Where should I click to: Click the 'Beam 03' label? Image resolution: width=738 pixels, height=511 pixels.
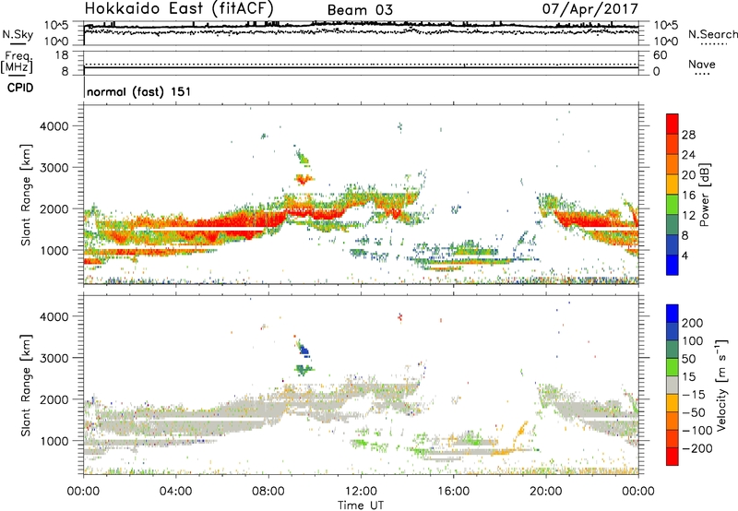pyautogui.click(x=360, y=10)
